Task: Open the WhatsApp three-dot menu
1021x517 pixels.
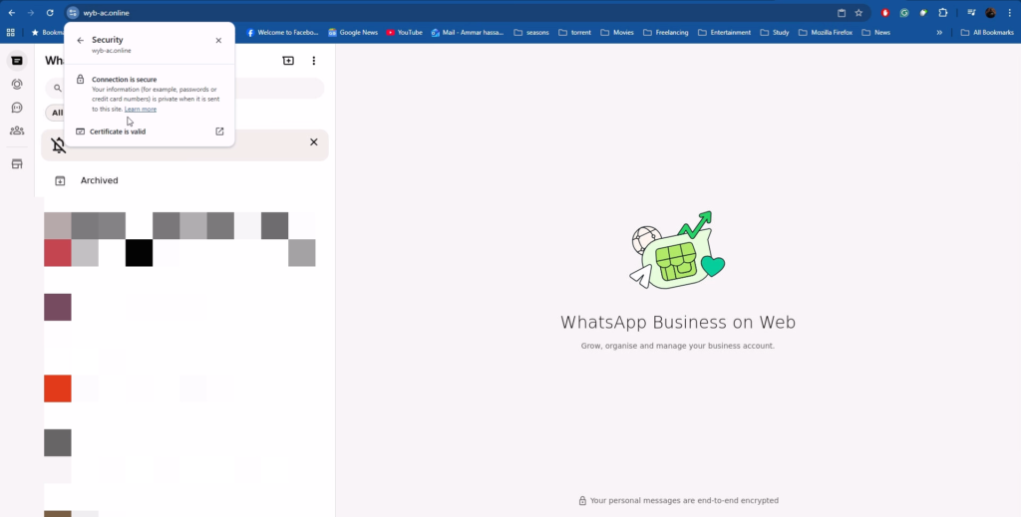Action: (x=314, y=61)
